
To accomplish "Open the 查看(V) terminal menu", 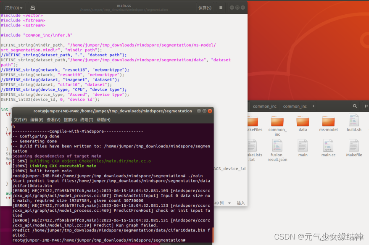I will point(53,119).
